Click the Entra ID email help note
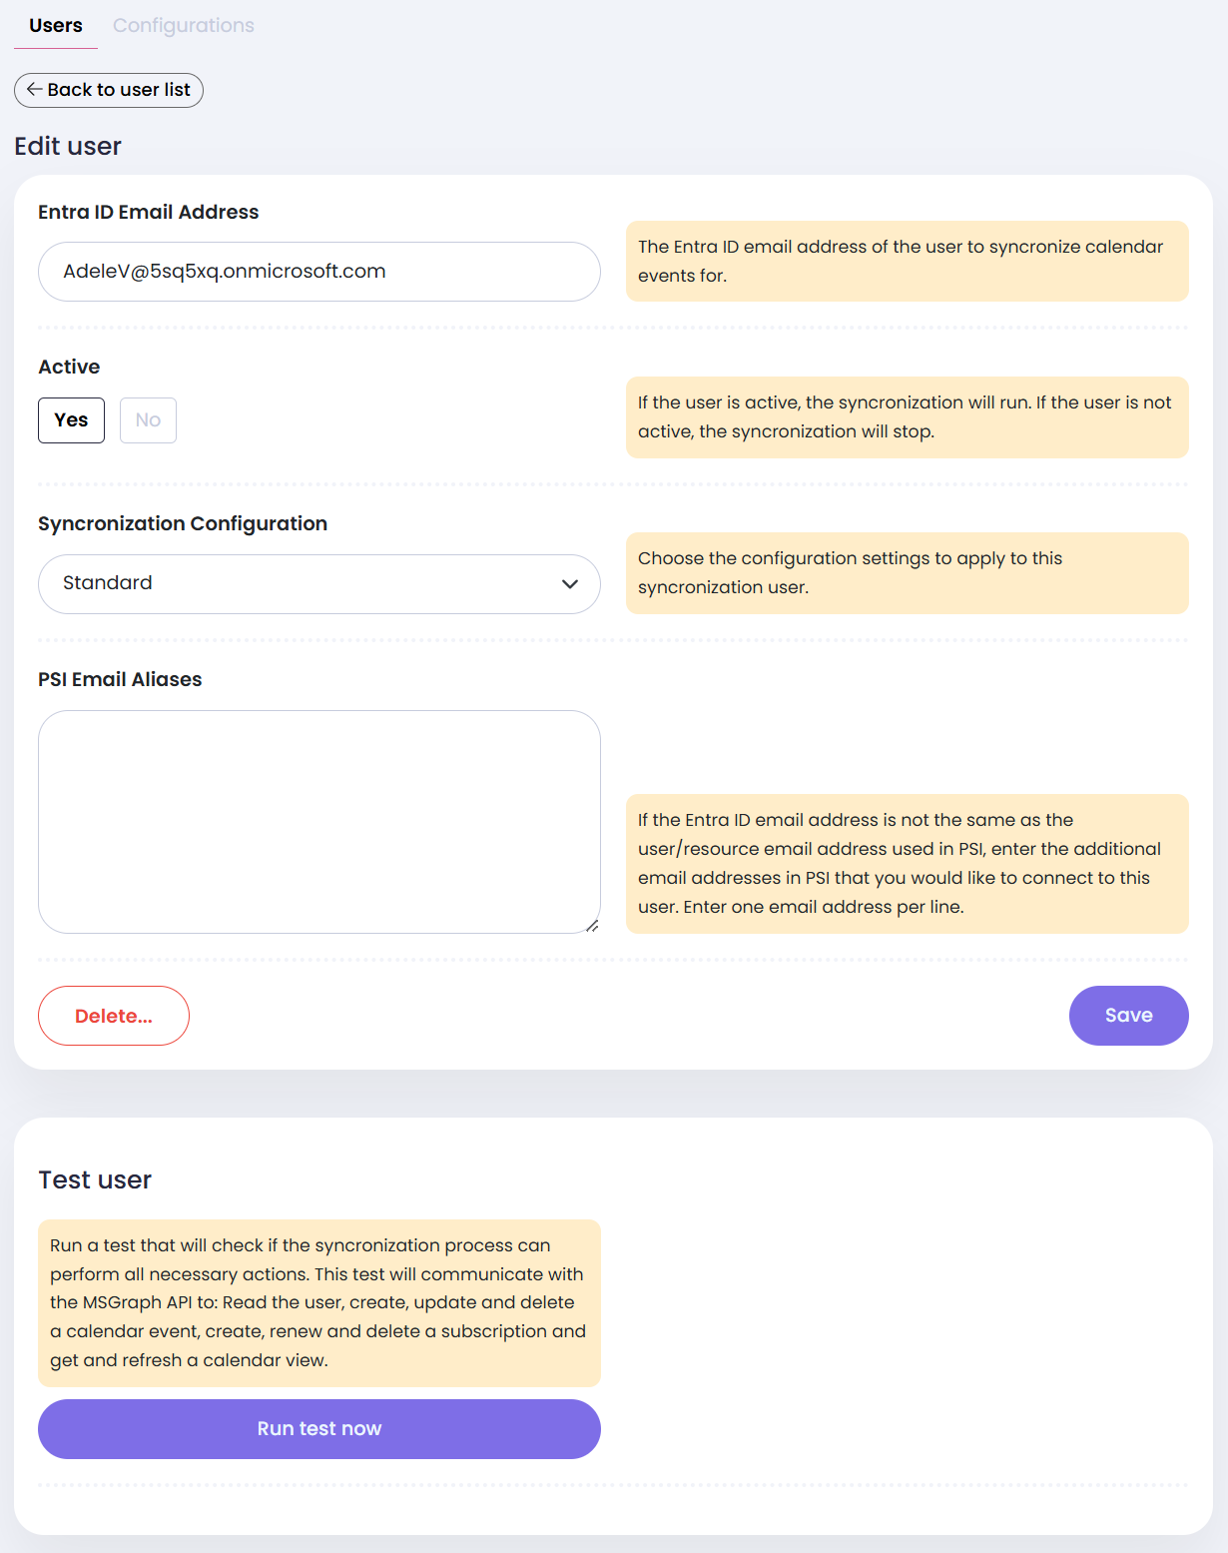The height and width of the screenshot is (1553, 1228). tap(907, 261)
